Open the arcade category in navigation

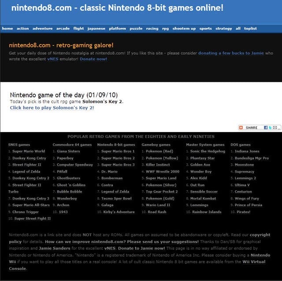click(63, 28)
